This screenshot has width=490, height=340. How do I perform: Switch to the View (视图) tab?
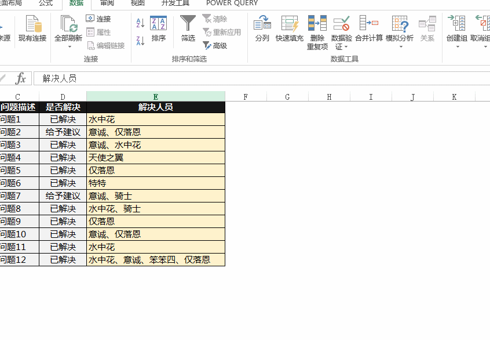coord(137,3)
